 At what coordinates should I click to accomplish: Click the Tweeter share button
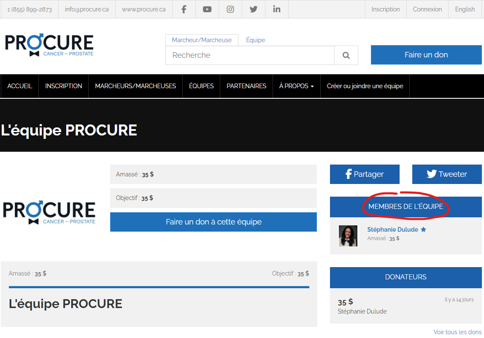click(446, 174)
